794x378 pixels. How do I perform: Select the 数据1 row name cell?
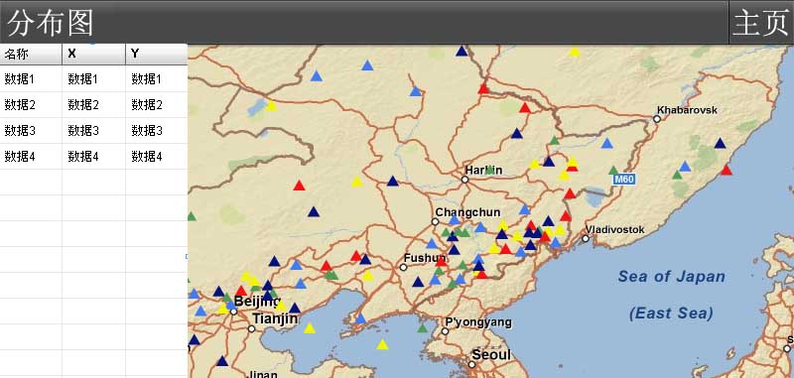point(31,79)
